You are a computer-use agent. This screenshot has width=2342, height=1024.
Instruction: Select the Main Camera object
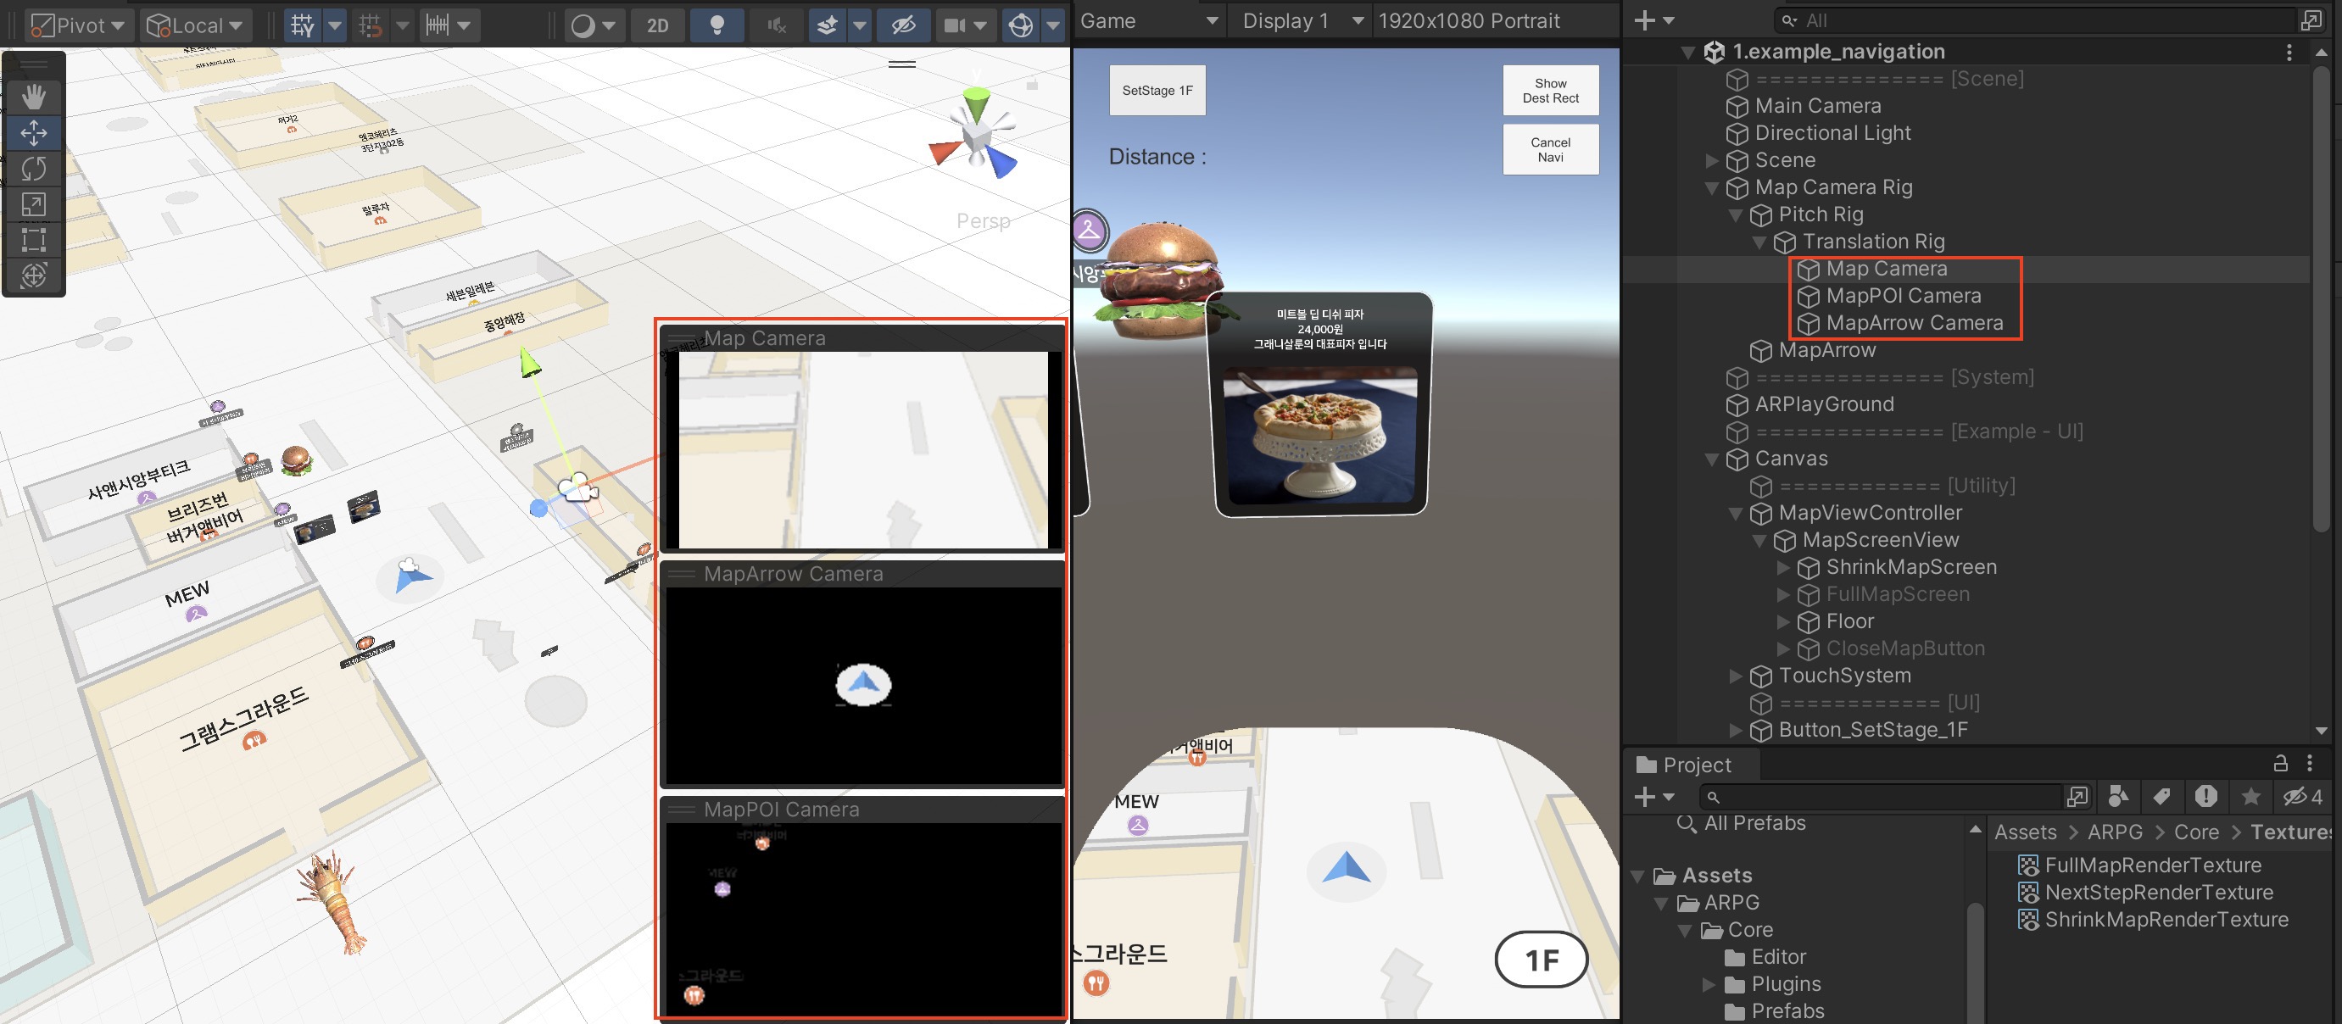pos(1817,106)
